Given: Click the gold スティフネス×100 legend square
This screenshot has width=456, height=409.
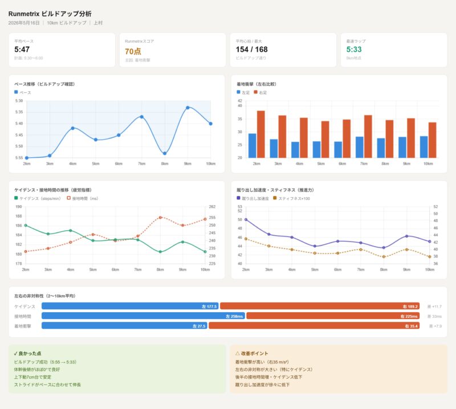Looking at the screenshot, I should [x=275, y=198].
